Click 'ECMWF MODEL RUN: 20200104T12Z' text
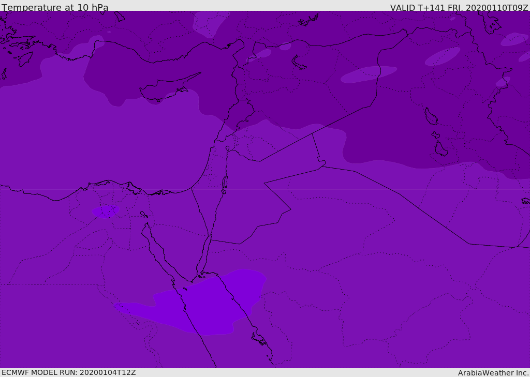 69,372
